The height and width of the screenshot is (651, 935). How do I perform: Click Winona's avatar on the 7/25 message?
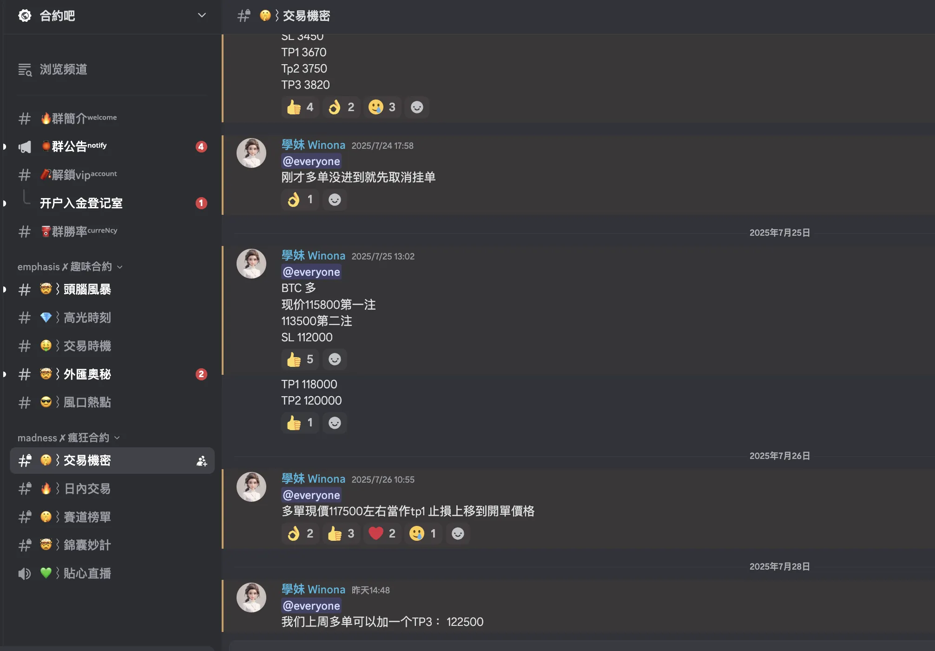point(251,263)
